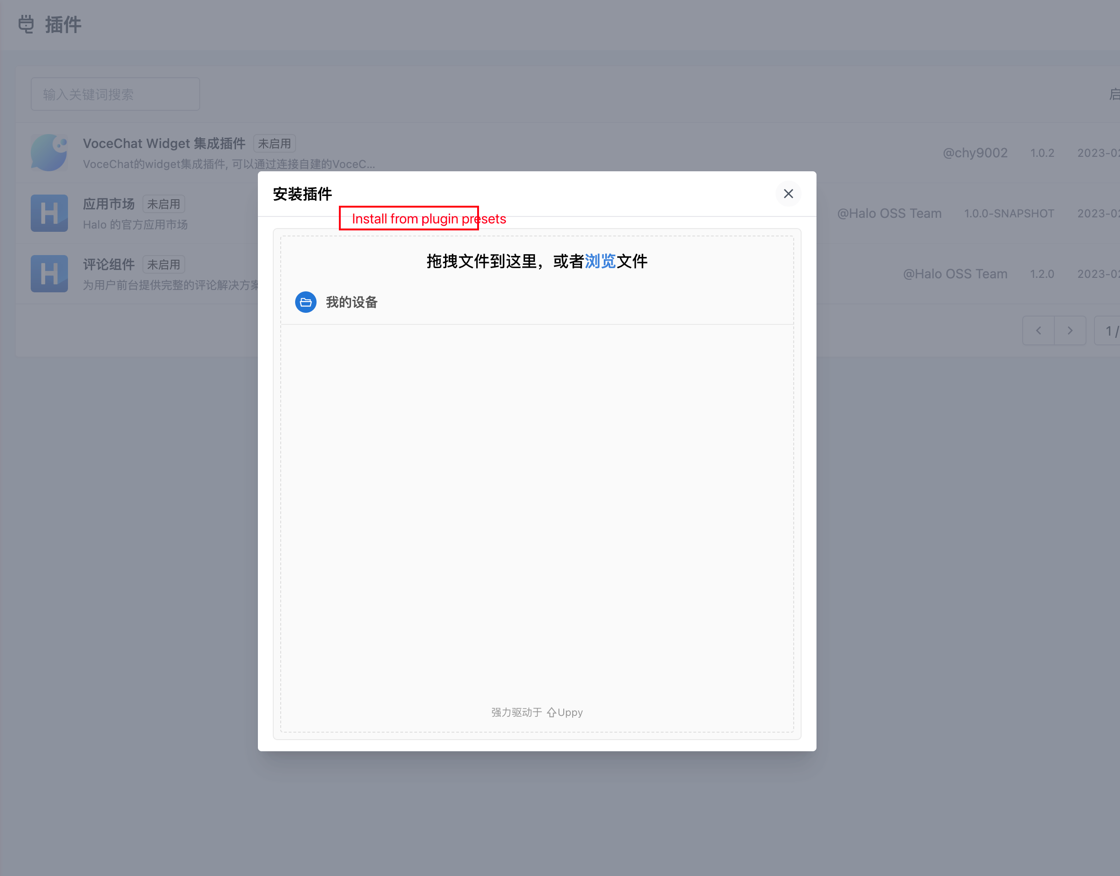Click the plug icon beside the 插件 page title
This screenshot has width=1120, height=876.
pos(26,24)
